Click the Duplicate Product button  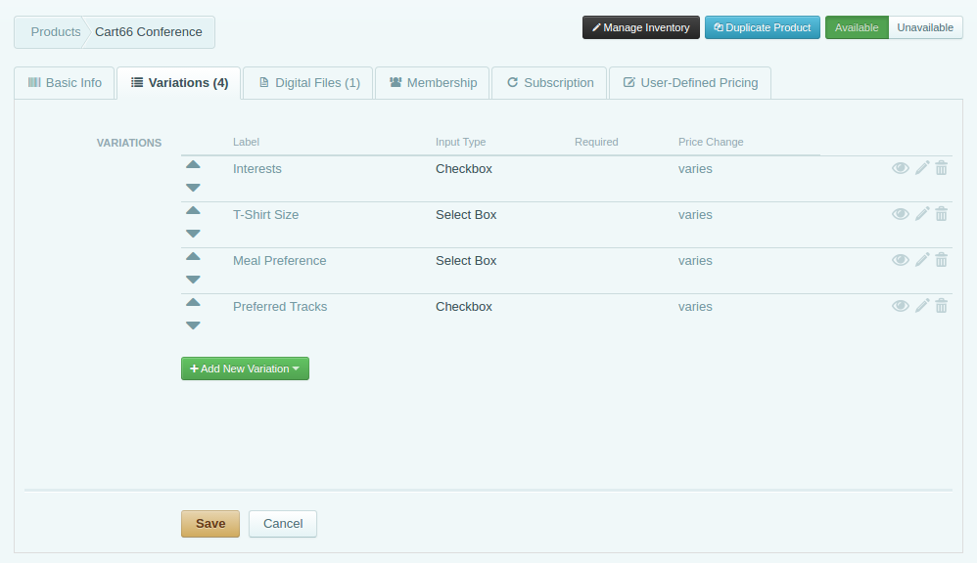(x=763, y=27)
